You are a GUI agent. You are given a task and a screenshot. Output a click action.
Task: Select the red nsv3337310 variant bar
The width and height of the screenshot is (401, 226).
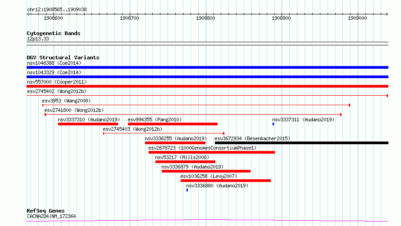pyautogui.click(x=88, y=124)
